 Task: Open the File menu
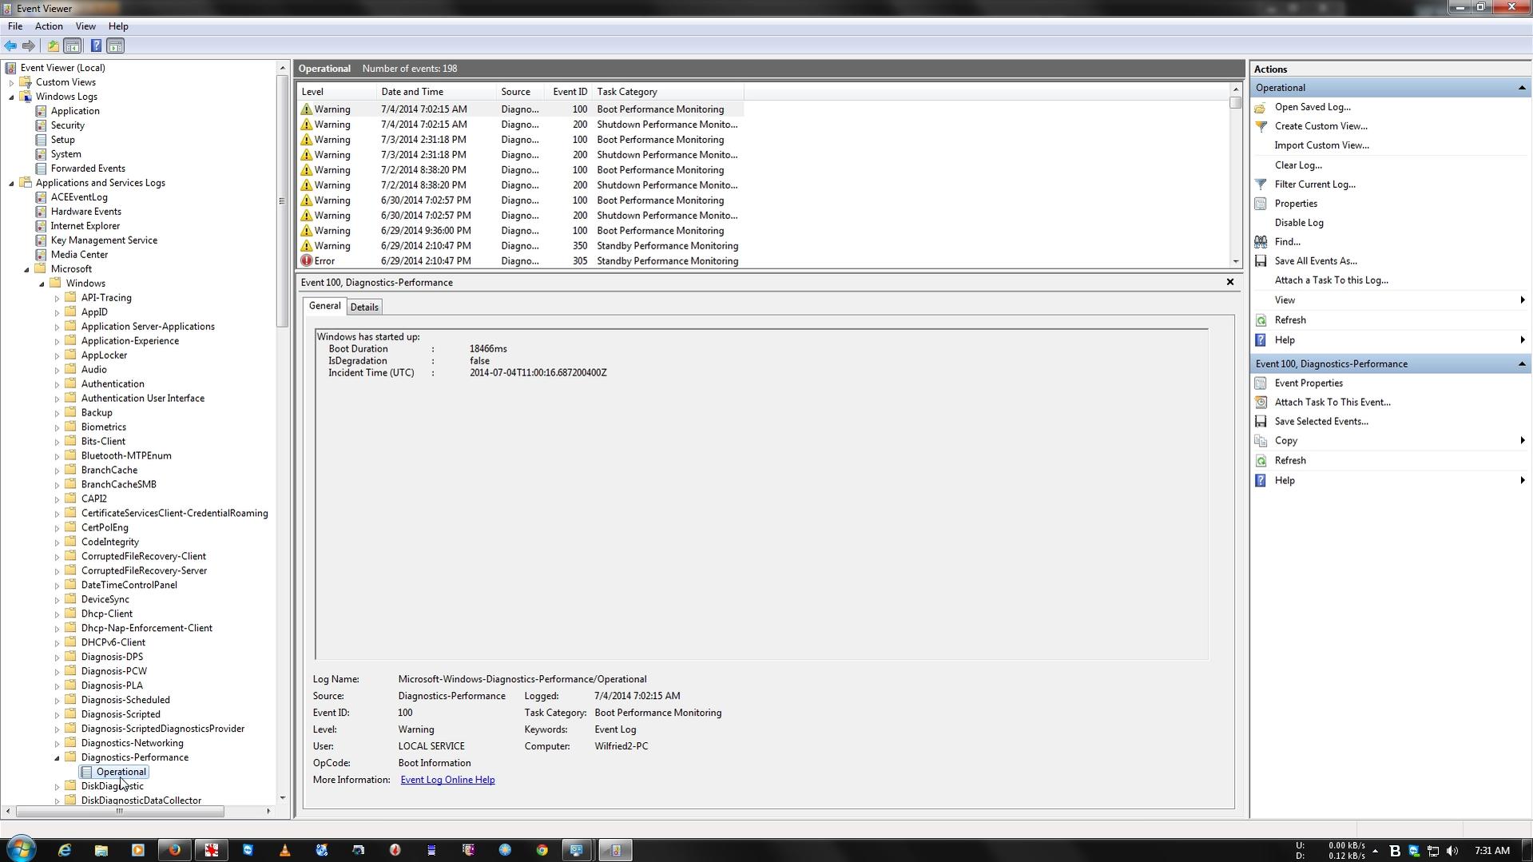click(15, 26)
